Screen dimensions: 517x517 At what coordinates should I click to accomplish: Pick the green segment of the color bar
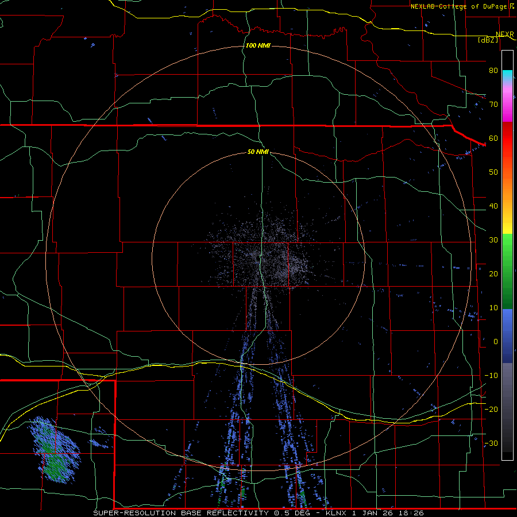507,271
